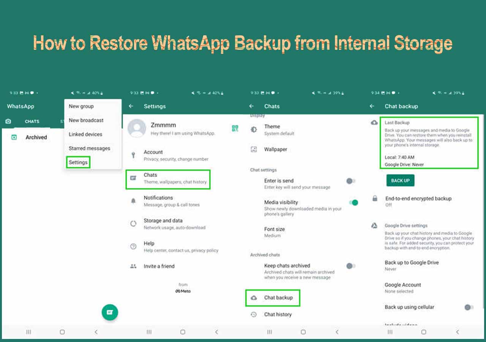Open Linked devices menu entry
486x342 pixels.
(x=85, y=135)
